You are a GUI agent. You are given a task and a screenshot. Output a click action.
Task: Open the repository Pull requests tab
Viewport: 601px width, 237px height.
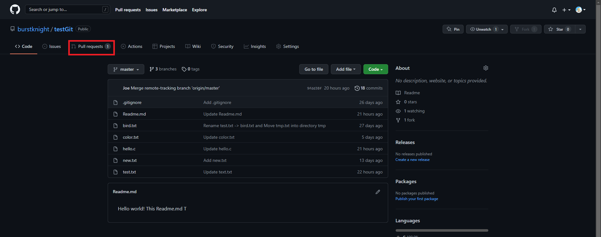(91, 46)
